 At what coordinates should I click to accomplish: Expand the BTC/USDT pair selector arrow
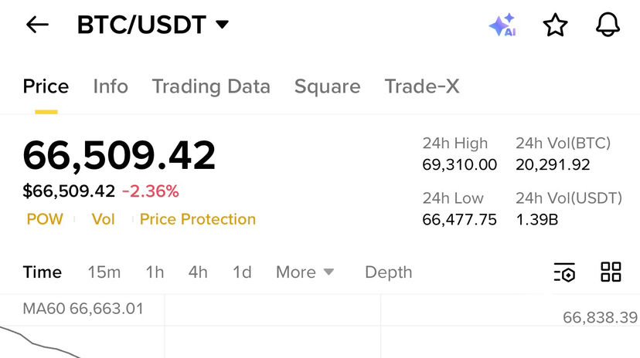click(x=222, y=25)
